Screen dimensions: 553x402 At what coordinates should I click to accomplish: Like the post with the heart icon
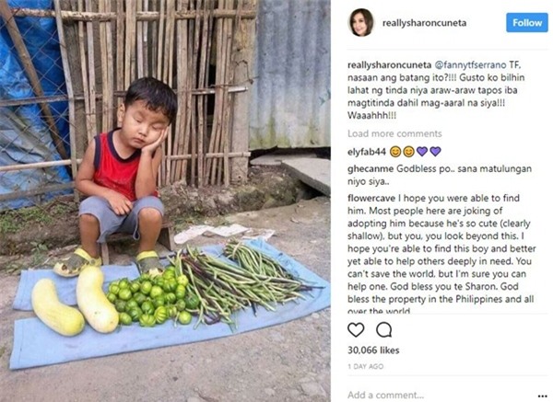[356, 329]
